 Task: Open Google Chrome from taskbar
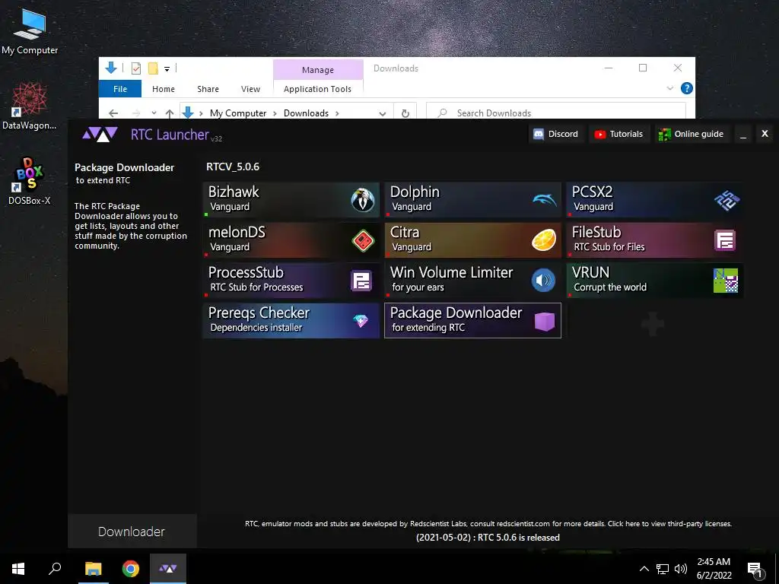click(x=131, y=569)
